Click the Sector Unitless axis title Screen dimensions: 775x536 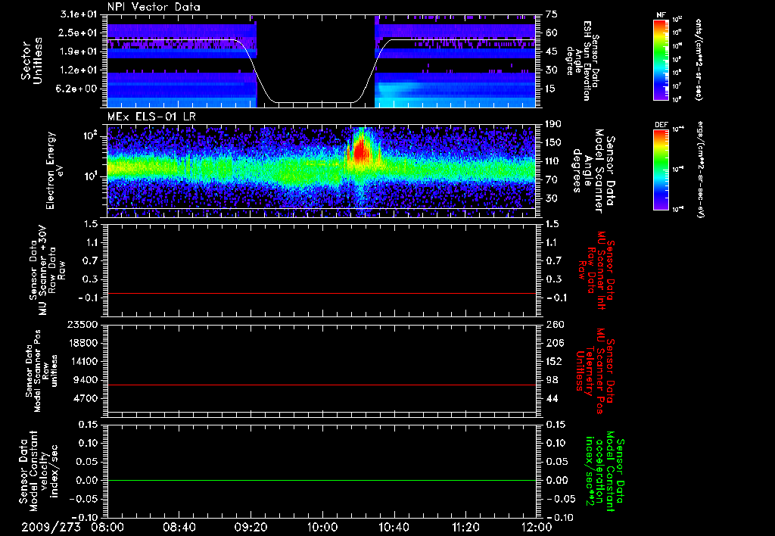[32, 61]
